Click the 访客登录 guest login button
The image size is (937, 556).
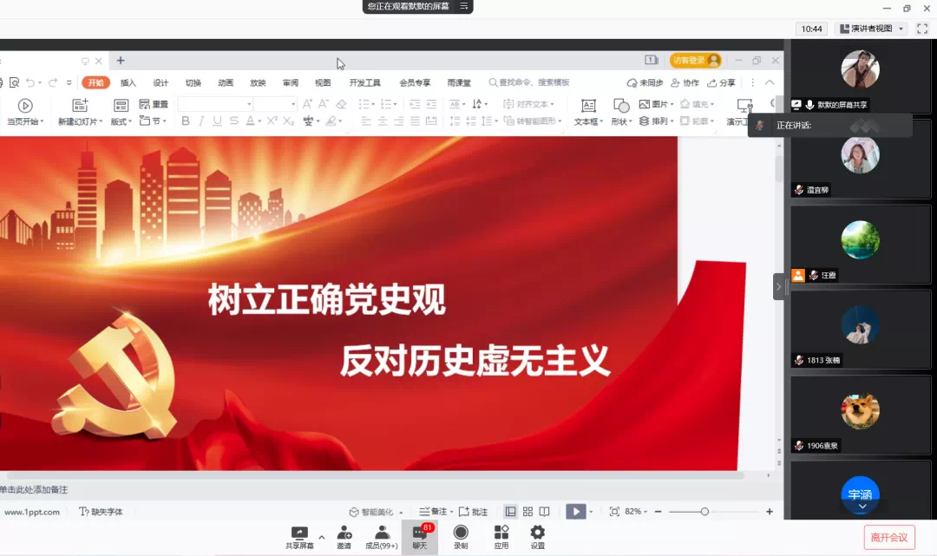point(695,60)
